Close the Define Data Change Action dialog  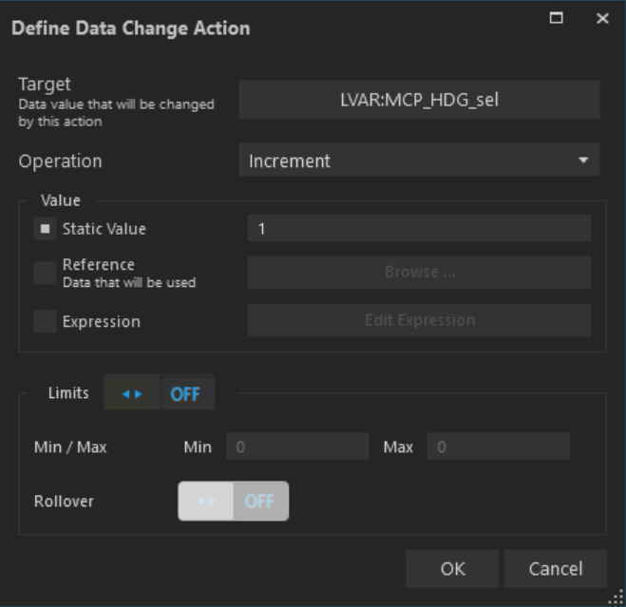coord(602,19)
